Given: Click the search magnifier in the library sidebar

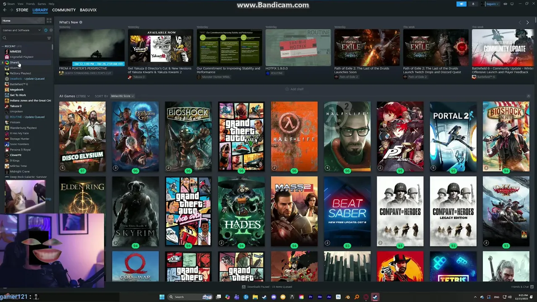Looking at the screenshot, I should tap(5, 38).
